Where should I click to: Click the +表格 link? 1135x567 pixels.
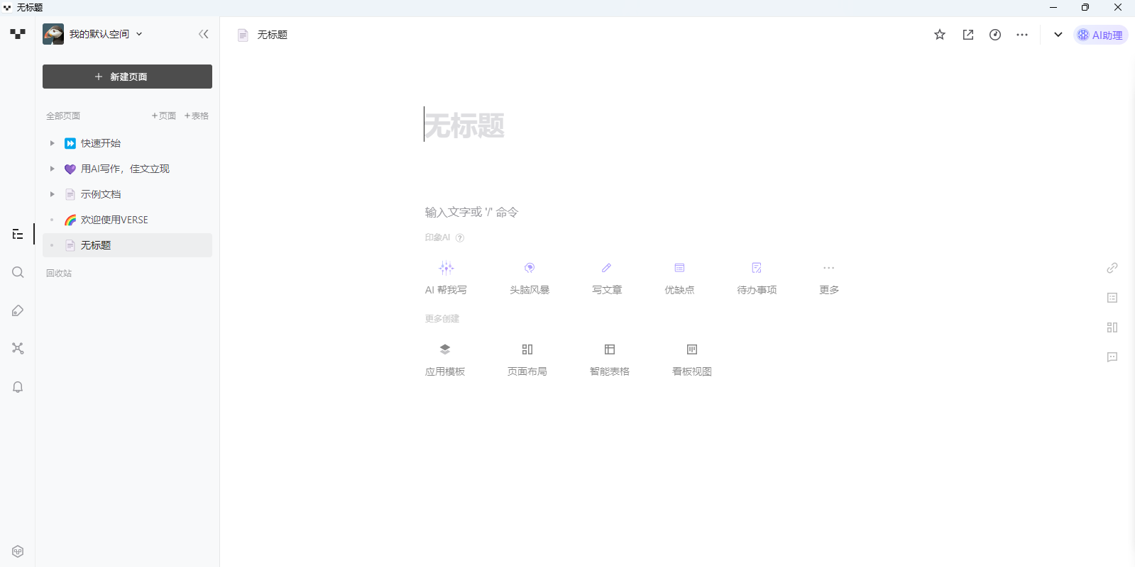(x=197, y=116)
